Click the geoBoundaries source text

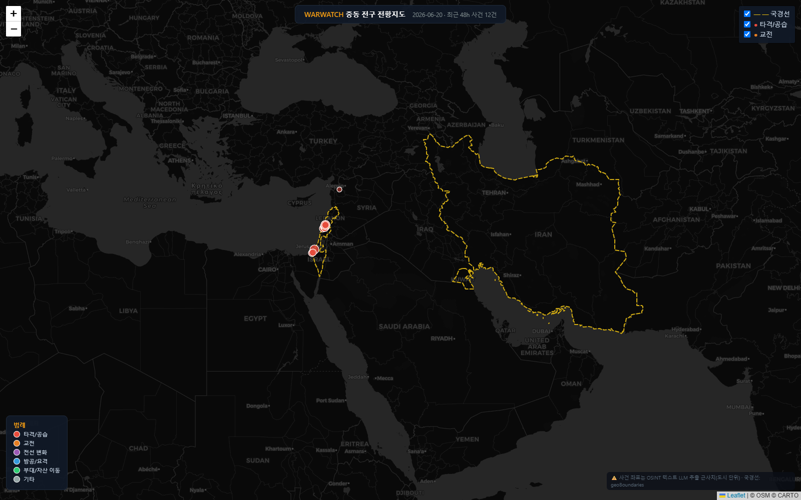tap(627, 485)
